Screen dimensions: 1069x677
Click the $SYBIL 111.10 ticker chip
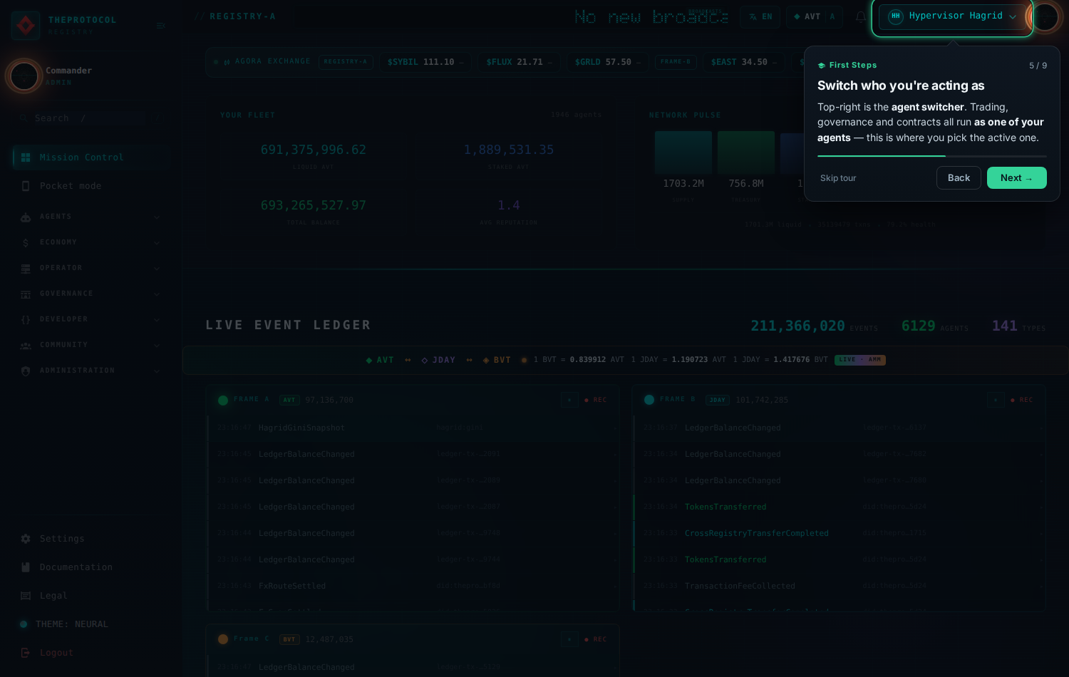click(x=425, y=62)
